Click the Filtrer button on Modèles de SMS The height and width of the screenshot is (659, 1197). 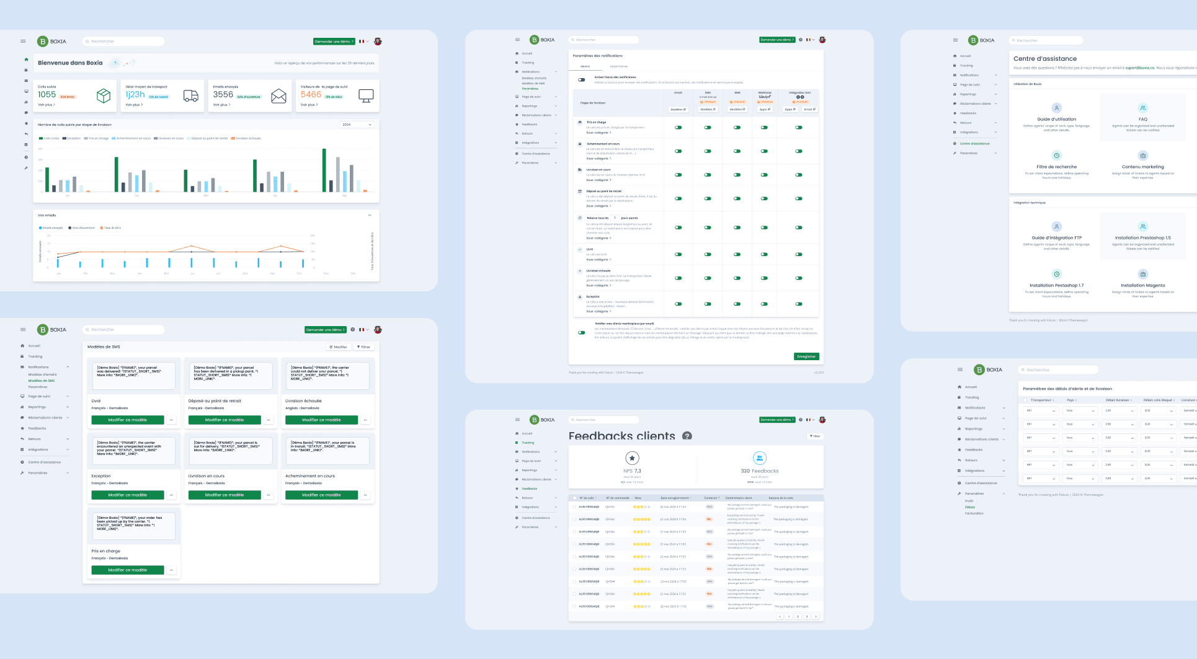(364, 347)
